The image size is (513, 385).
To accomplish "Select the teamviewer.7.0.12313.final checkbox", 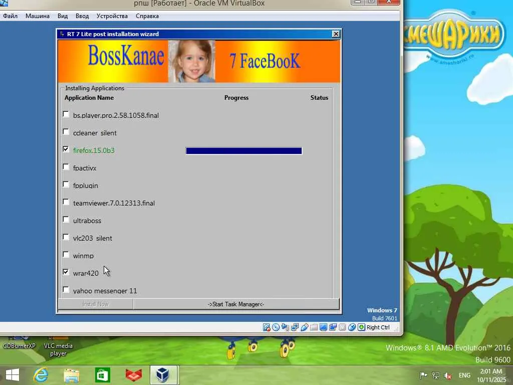I will coord(66,202).
